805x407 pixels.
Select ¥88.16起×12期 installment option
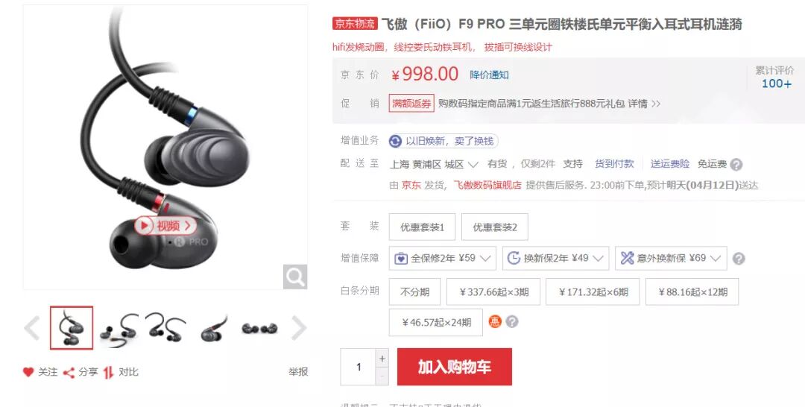click(692, 292)
